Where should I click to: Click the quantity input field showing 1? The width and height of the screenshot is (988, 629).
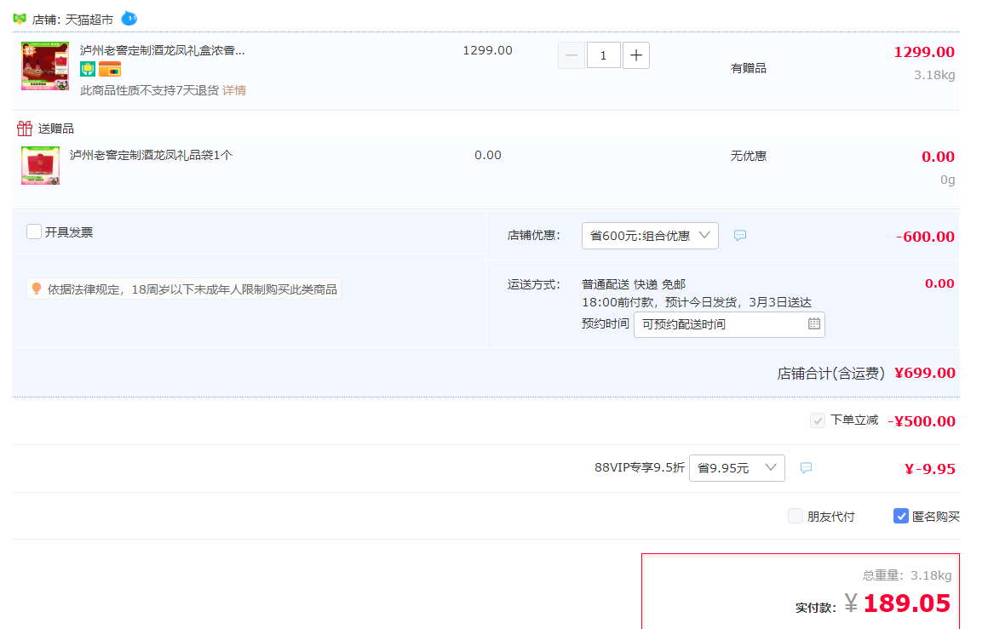(x=604, y=55)
